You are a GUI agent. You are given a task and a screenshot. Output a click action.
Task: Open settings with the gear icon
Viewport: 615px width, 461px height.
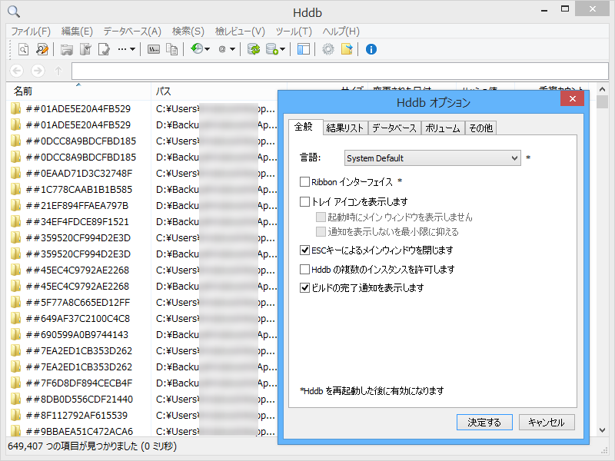pyautogui.click(x=327, y=49)
